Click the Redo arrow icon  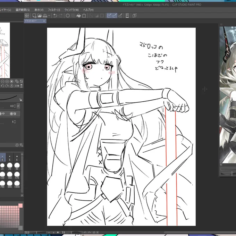click(60, 16)
